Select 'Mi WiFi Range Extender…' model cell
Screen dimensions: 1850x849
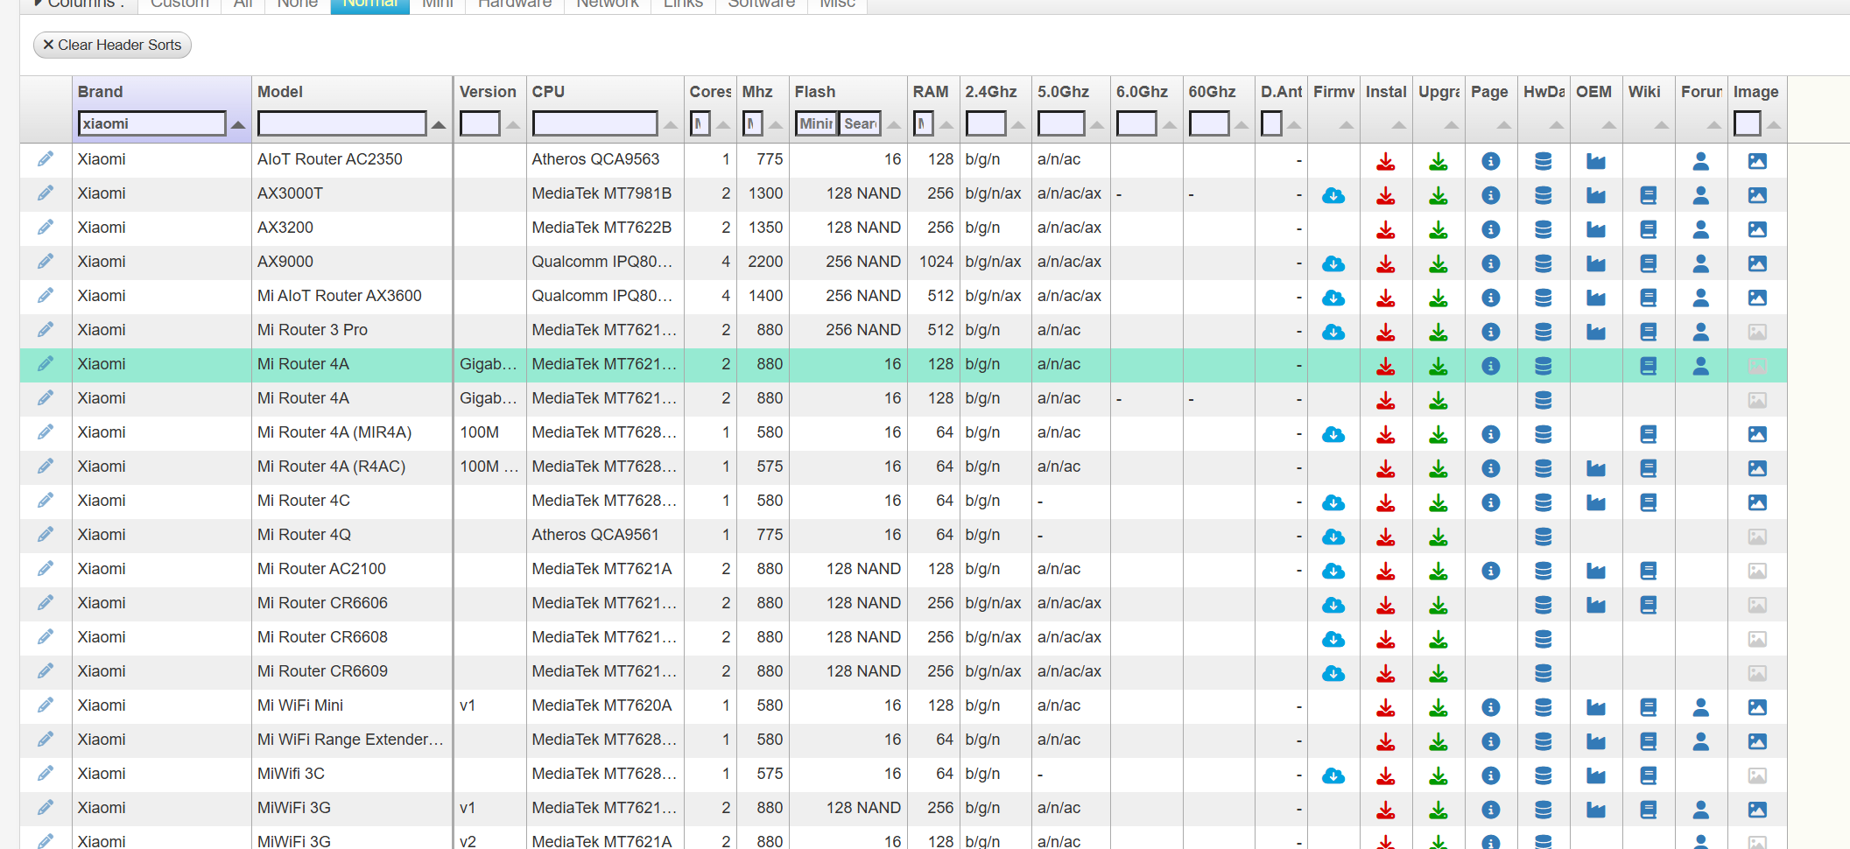(351, 740)
